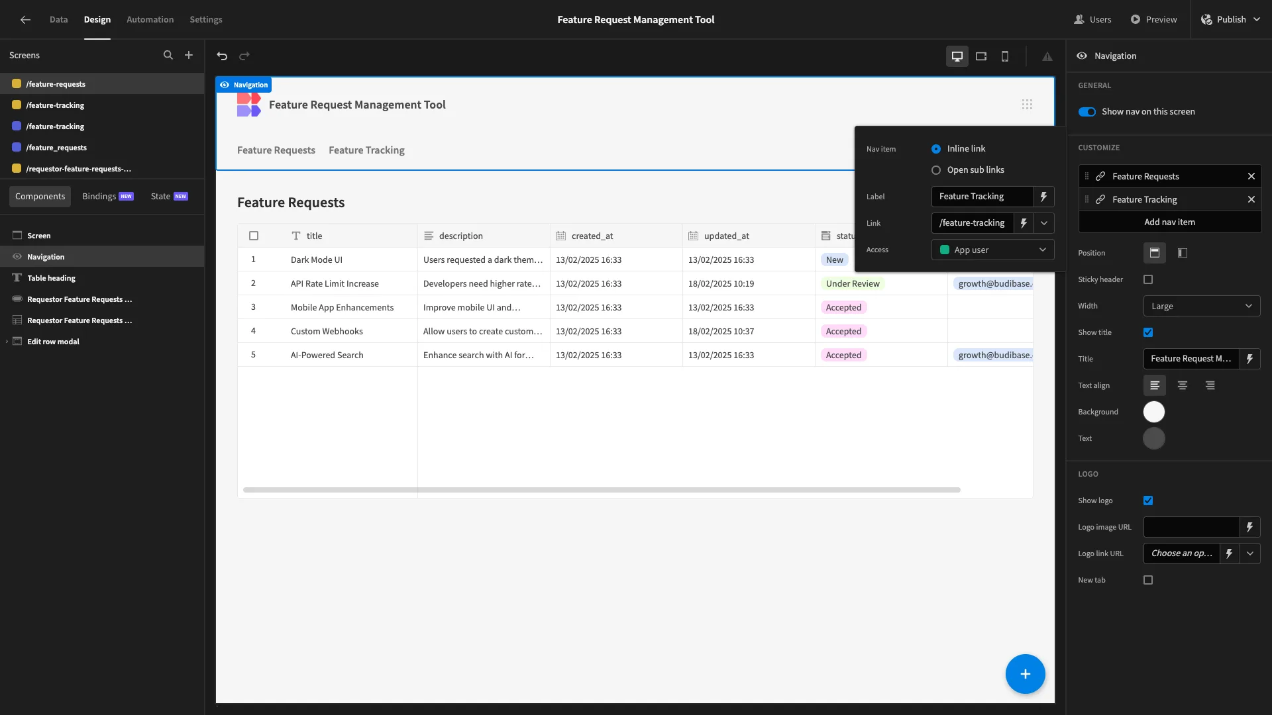Toggle Show nav on this screen
Image resolution: width=1272 pixels, height=715 pixels.
coord(1087,112)
